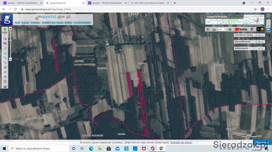
Task: Open Chrome from the Windows taskbar
Action: pos(161,148)
